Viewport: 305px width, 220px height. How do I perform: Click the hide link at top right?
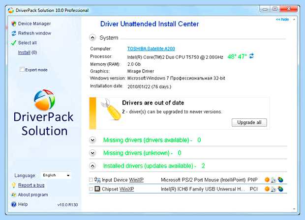282,20
